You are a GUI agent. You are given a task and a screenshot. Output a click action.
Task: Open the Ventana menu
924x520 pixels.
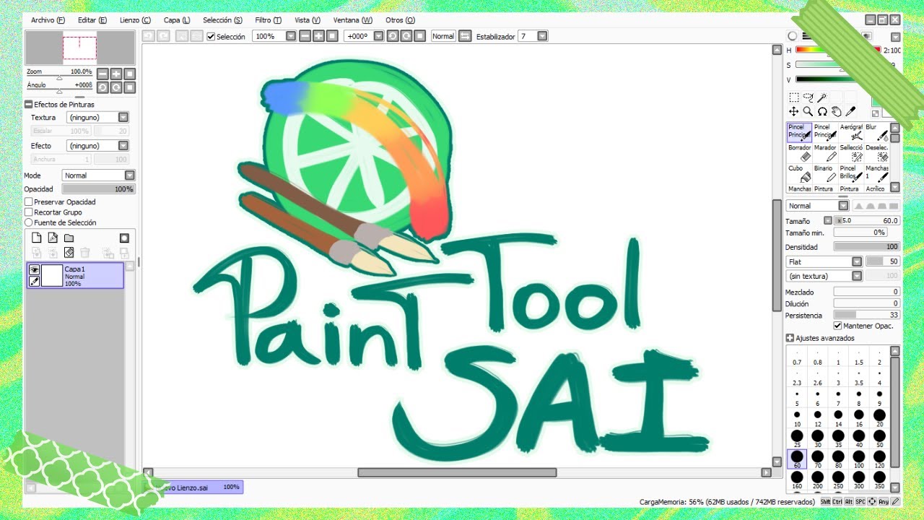click(353, 20)
